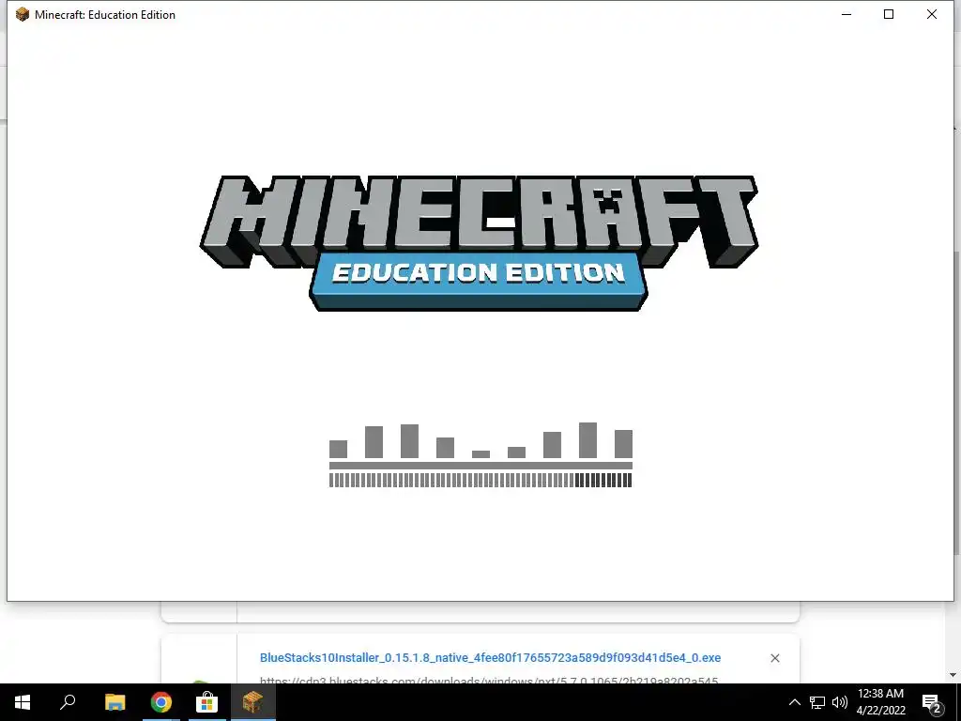Maximize the Minecraft Education Edition window
Image resolution: width=961 pixels, height=721 pixels.
(x=889, y=14)
